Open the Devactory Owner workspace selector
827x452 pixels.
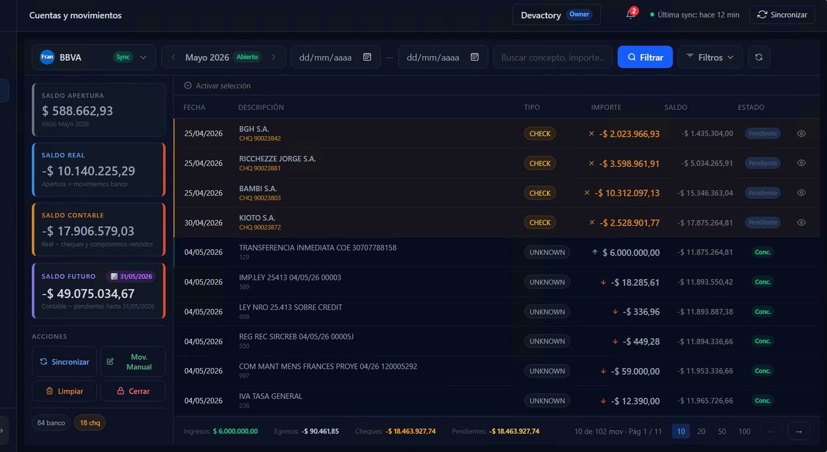[556, 15]
